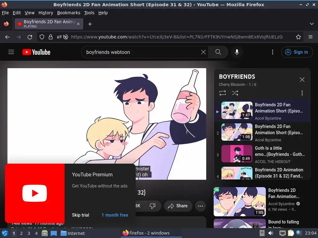The image size is (318, 238).
Task: Dislike the video with thumbs down
Action: [152, 206]
